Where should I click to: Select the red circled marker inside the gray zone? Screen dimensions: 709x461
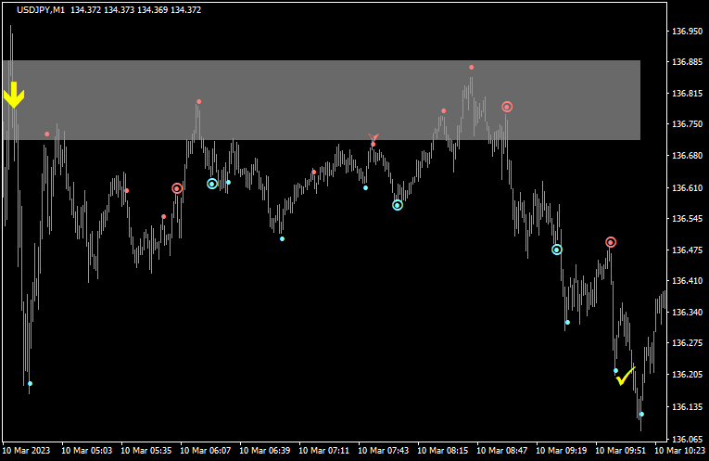[507, 107]
